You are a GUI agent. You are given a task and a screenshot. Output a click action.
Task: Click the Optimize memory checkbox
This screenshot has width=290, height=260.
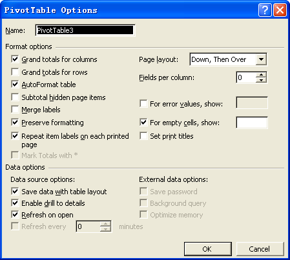coord(143,214)
